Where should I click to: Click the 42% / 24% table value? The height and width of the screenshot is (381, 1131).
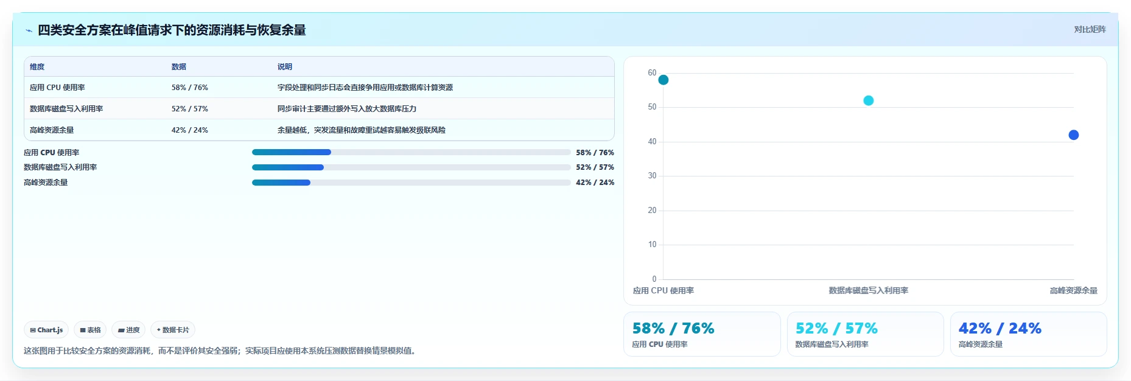(190, 130)
